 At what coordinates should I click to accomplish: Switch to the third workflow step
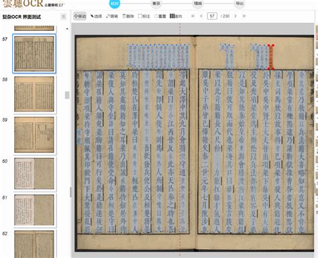pyautogui.click(x=198, y=3)
